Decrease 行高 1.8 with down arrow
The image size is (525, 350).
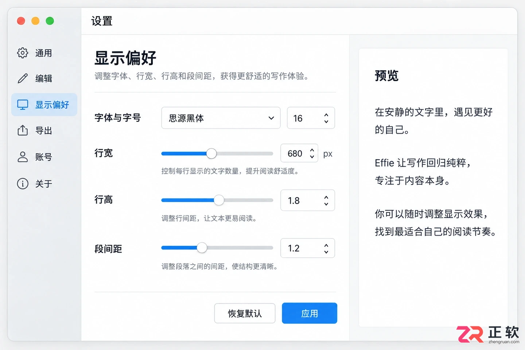326,204
